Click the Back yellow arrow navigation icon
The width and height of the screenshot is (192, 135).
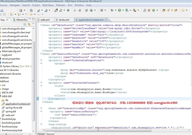point(31,14)
